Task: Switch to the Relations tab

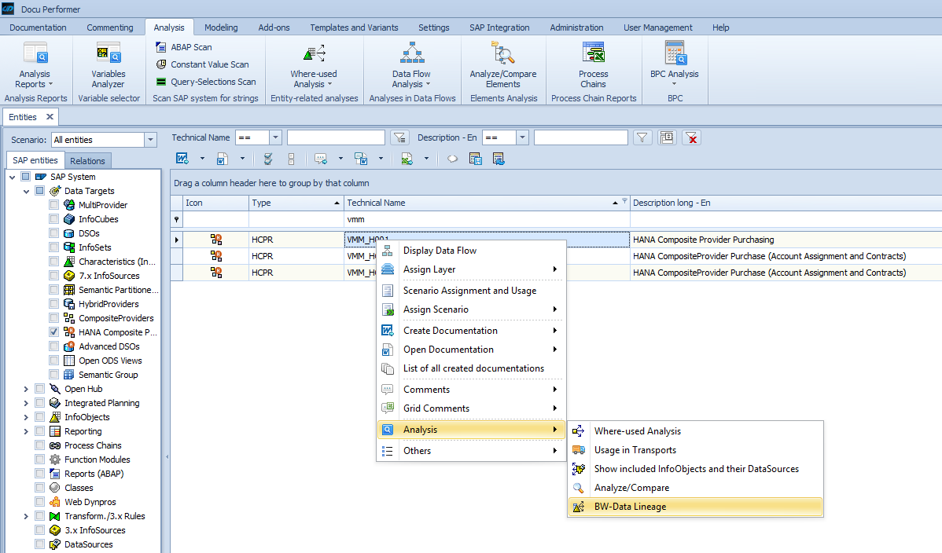Action: (x=87, y=160)
